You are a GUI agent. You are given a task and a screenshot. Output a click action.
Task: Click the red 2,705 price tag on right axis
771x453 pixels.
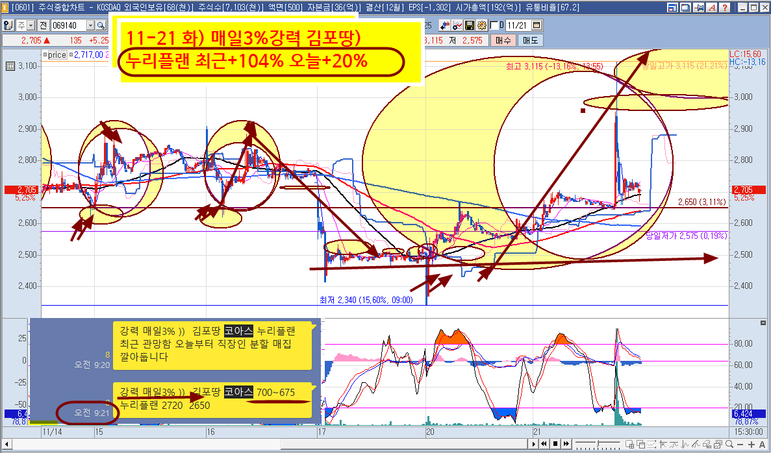(749, 190)
